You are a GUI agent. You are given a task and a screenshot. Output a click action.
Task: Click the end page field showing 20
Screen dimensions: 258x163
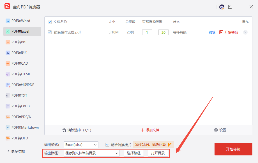coord(163,32)
